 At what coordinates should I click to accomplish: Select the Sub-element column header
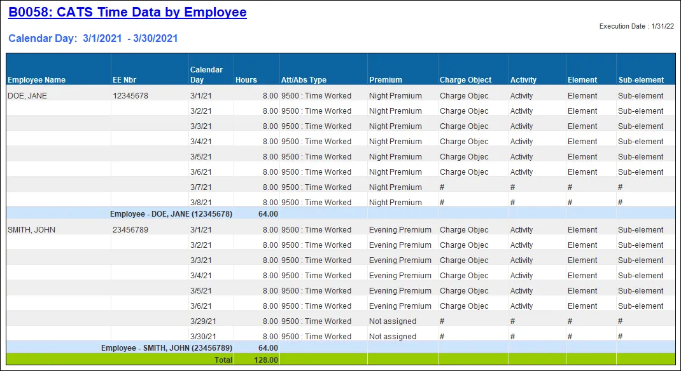(x=641, y=80)
